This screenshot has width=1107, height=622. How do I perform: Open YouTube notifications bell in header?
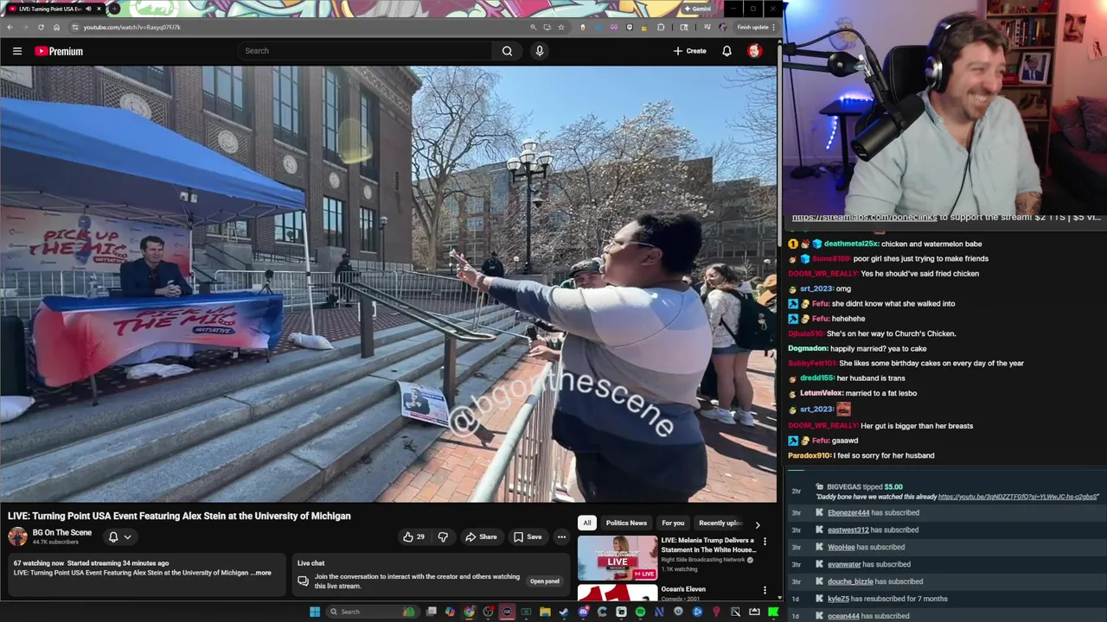(x=726, y=51)
